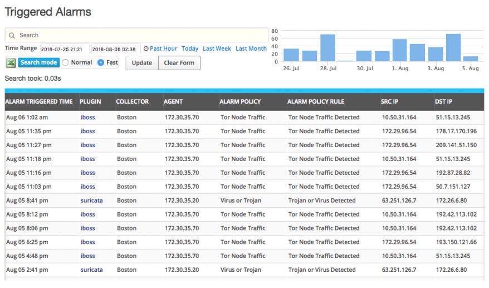
Task: Click 'Virus or Trojan' policy in 2:41 pm row
Action: click(241, 270)
